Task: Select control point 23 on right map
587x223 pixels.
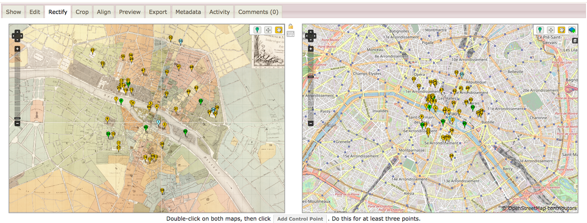Action: (414, 79)
